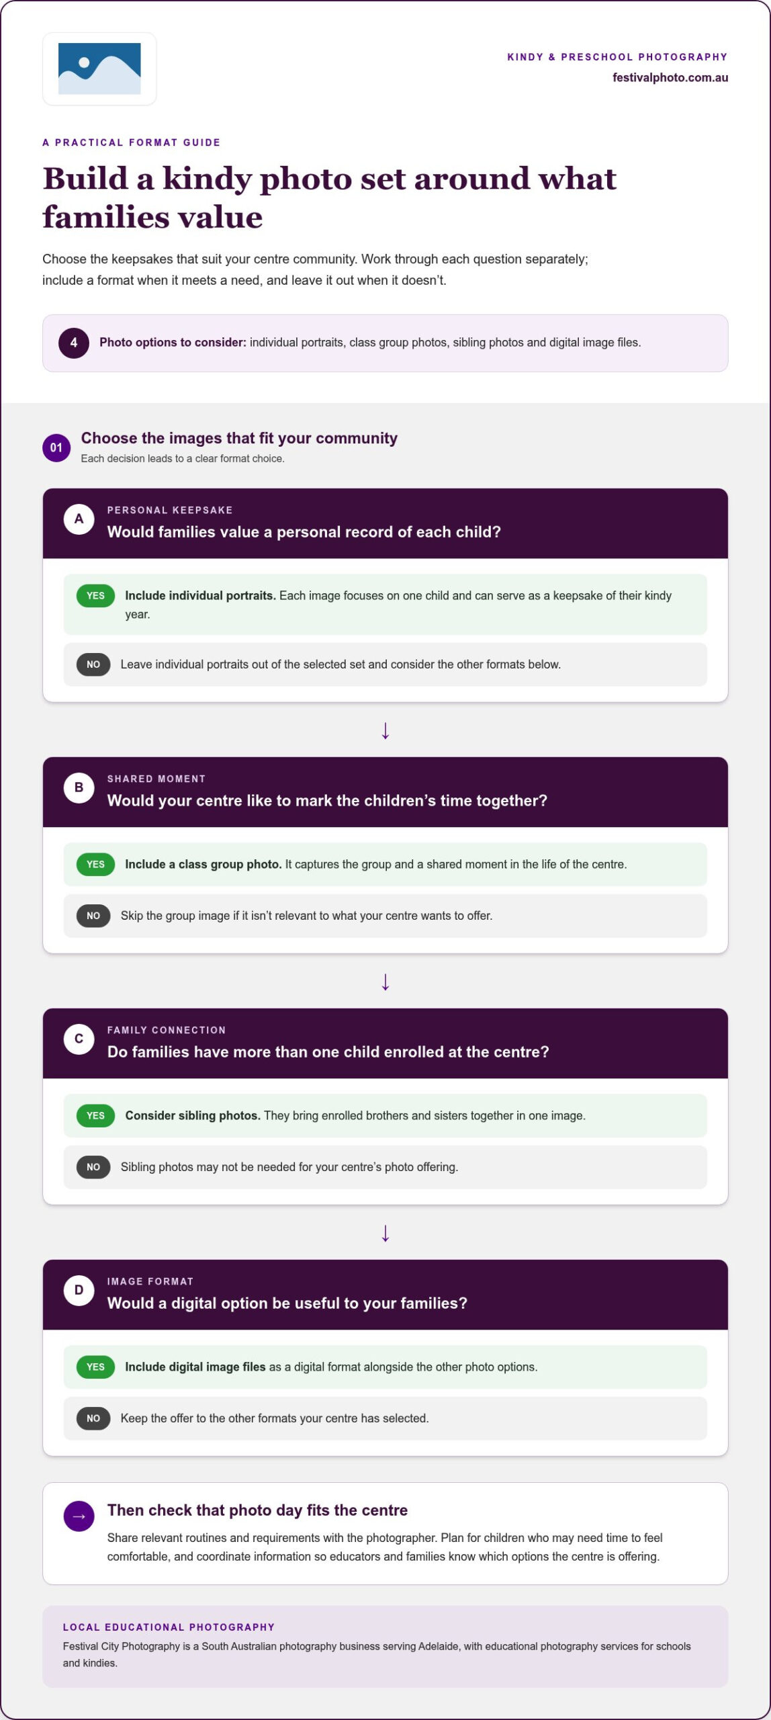Viewport: 771px width, 1720px height.
Task: Click the letter D circle icon
Action: [79, 1290]
